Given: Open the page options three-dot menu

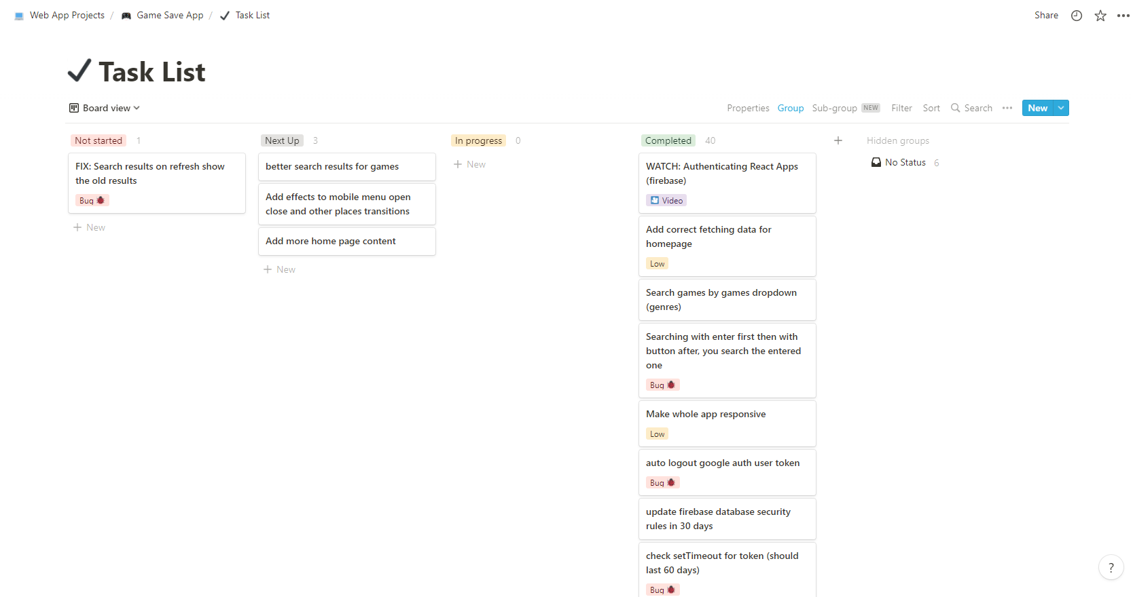Looking at the screenshot, I should (1123, 16).
